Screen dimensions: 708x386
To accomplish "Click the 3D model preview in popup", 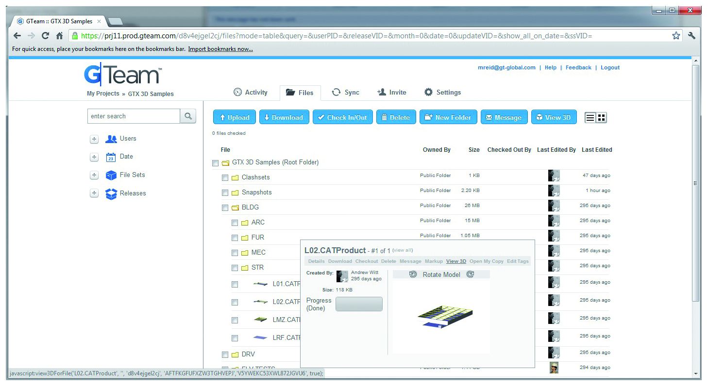I will coord(445,316).
